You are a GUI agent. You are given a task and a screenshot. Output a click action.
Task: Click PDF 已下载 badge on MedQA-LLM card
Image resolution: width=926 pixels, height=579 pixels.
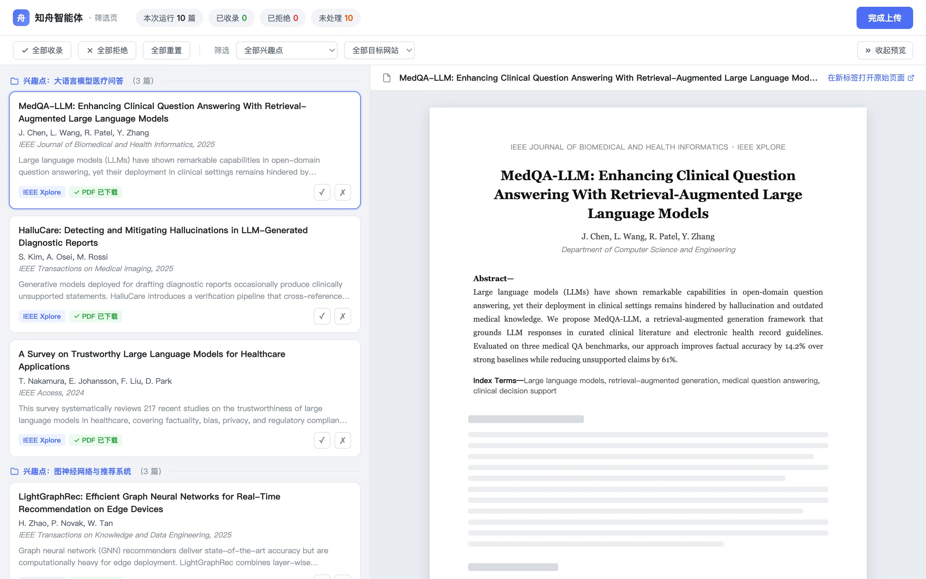[96, 192]
